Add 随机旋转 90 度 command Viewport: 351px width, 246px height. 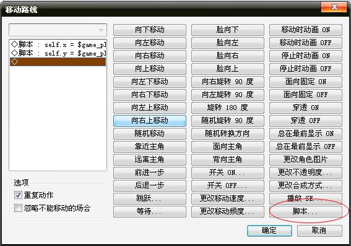coord(228,121)
